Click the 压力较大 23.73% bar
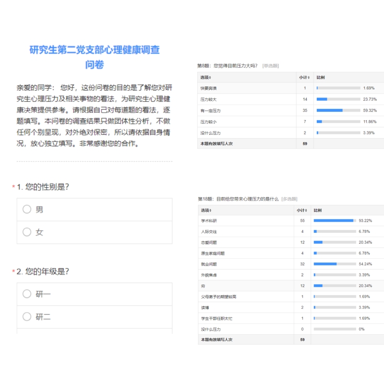This screenshot has height=384, width=384. (338, 99)
